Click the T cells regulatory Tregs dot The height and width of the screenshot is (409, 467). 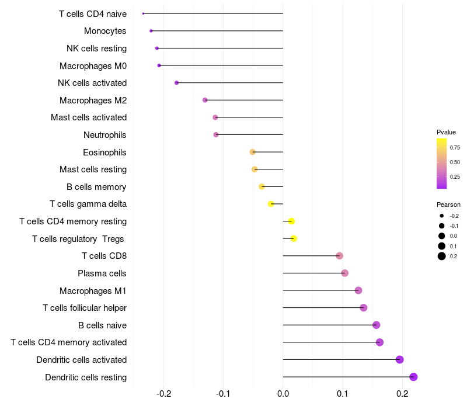coord(294,238)
